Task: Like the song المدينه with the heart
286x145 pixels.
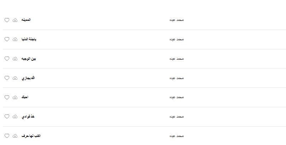Action: tap(7, 20)
